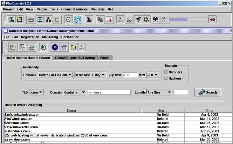Screen dimensions: 233x144
Task: Click the chain links icon
Action: pos(100,20)
